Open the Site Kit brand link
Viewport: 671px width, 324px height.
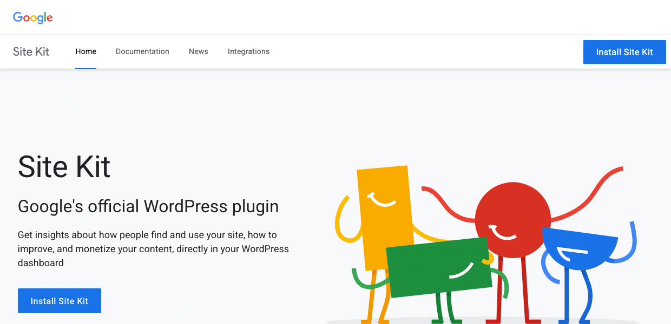tap(31, 52)
